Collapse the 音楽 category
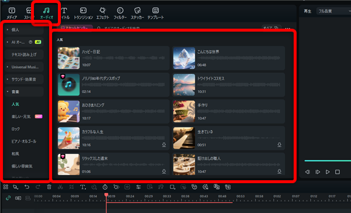Image resolution: width=351 pixels, height=213 pixels. [x=24, y=92]
